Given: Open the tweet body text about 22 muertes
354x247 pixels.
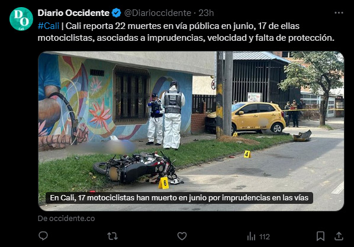Looking at the screenshot, I should coord(186,32).
